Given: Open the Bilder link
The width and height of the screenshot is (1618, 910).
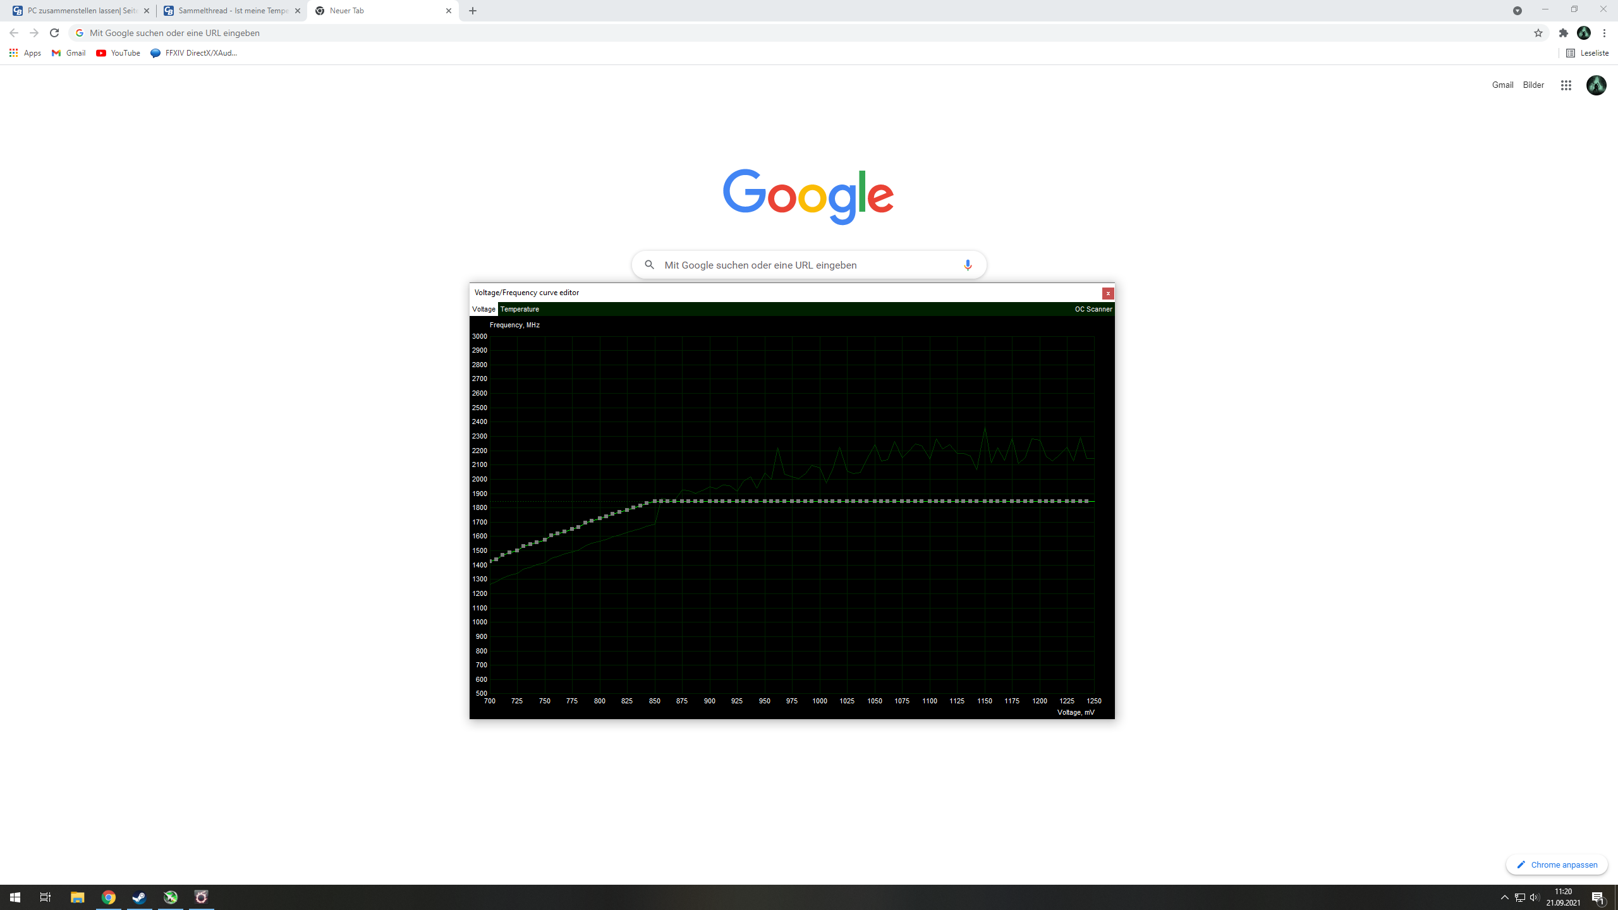Looking at the screenshot, I should click(x=1533, y=85).
